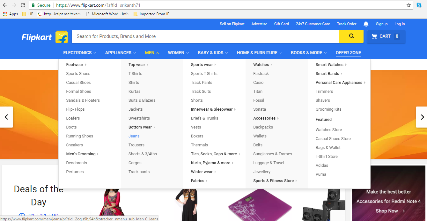Screen dimensions: 427x221
Task: Expand the Appliances menu
Action: point(121,53)
